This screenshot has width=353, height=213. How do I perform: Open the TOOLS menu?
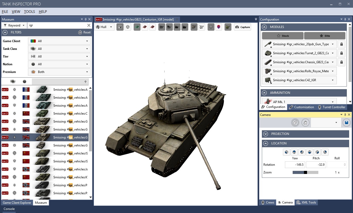coord(30,12)
